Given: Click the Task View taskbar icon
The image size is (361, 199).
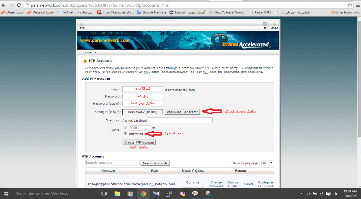Looking at the screenshot, I should [104, 194].
